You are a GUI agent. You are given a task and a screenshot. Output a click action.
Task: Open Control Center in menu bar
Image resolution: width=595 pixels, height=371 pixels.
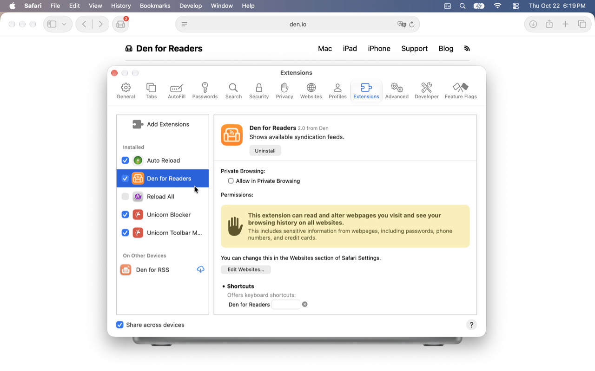tap(516, 6)
